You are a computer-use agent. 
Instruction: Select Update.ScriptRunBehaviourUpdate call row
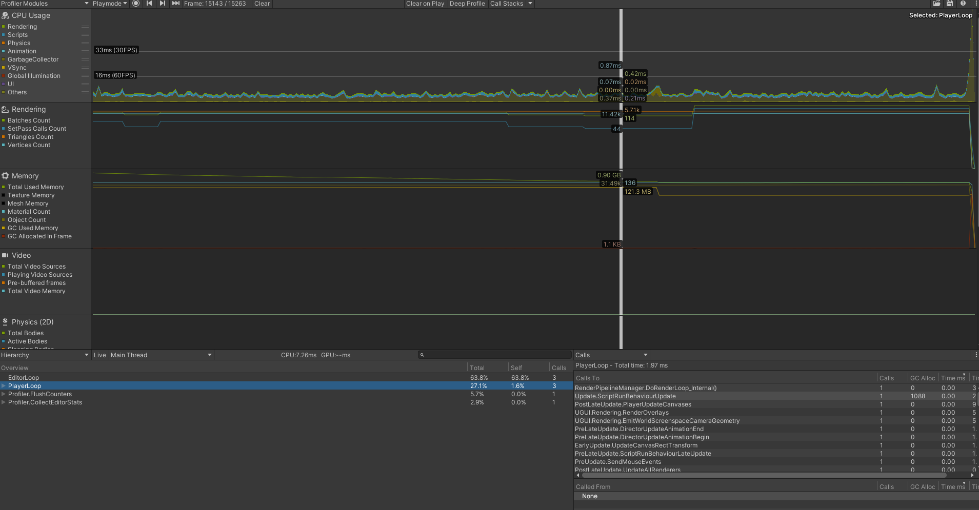coord(776,396)
